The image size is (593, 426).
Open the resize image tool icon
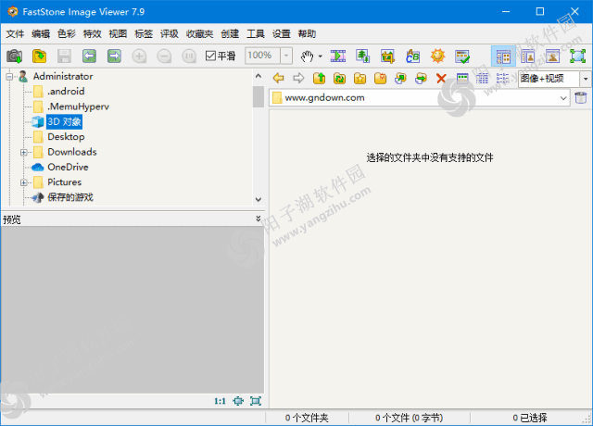pyautogui.click(x=362, y=56)
